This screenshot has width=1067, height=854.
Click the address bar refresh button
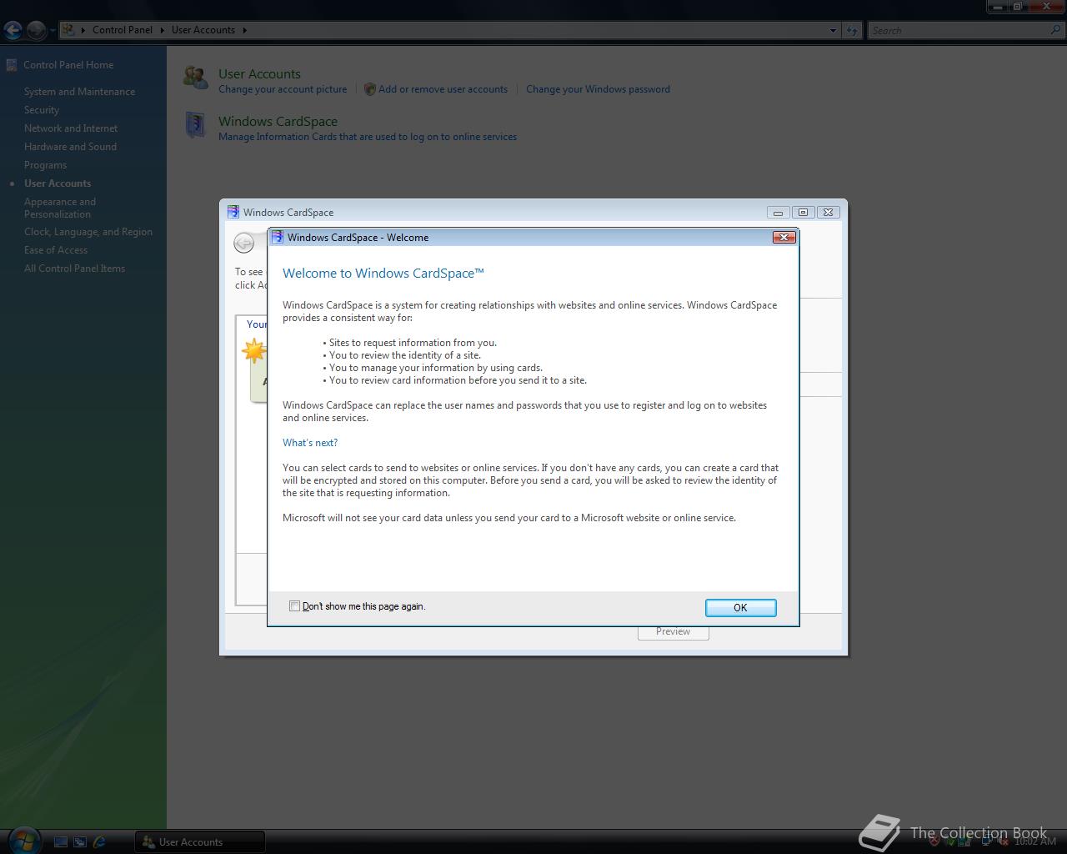click(852, 30)
